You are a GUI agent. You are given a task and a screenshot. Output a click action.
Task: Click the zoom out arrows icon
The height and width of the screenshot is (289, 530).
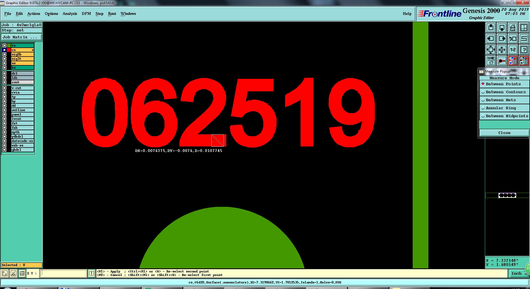tap(502, 50)
